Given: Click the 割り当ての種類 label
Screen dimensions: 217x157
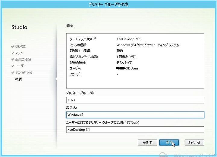Looking at the screenshot, I should click(80, 51).
